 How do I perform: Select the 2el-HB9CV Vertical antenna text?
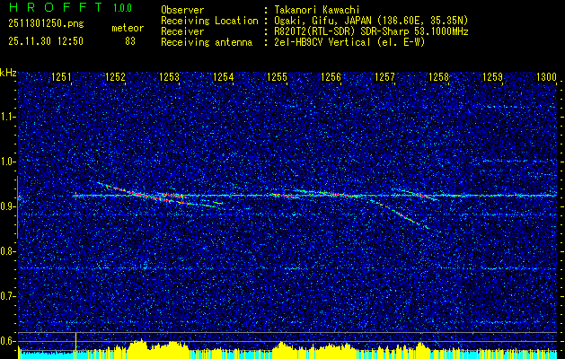(x=350, y=42)
